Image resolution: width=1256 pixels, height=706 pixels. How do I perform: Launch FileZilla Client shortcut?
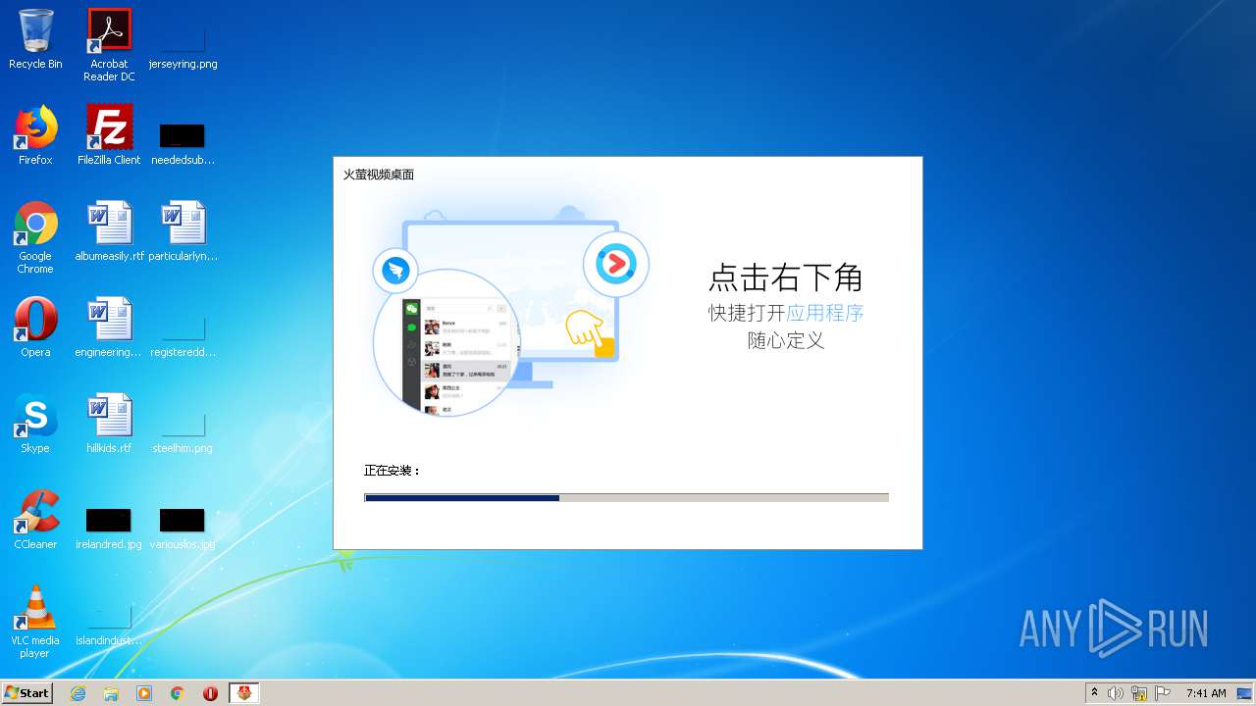click(109, 135)
